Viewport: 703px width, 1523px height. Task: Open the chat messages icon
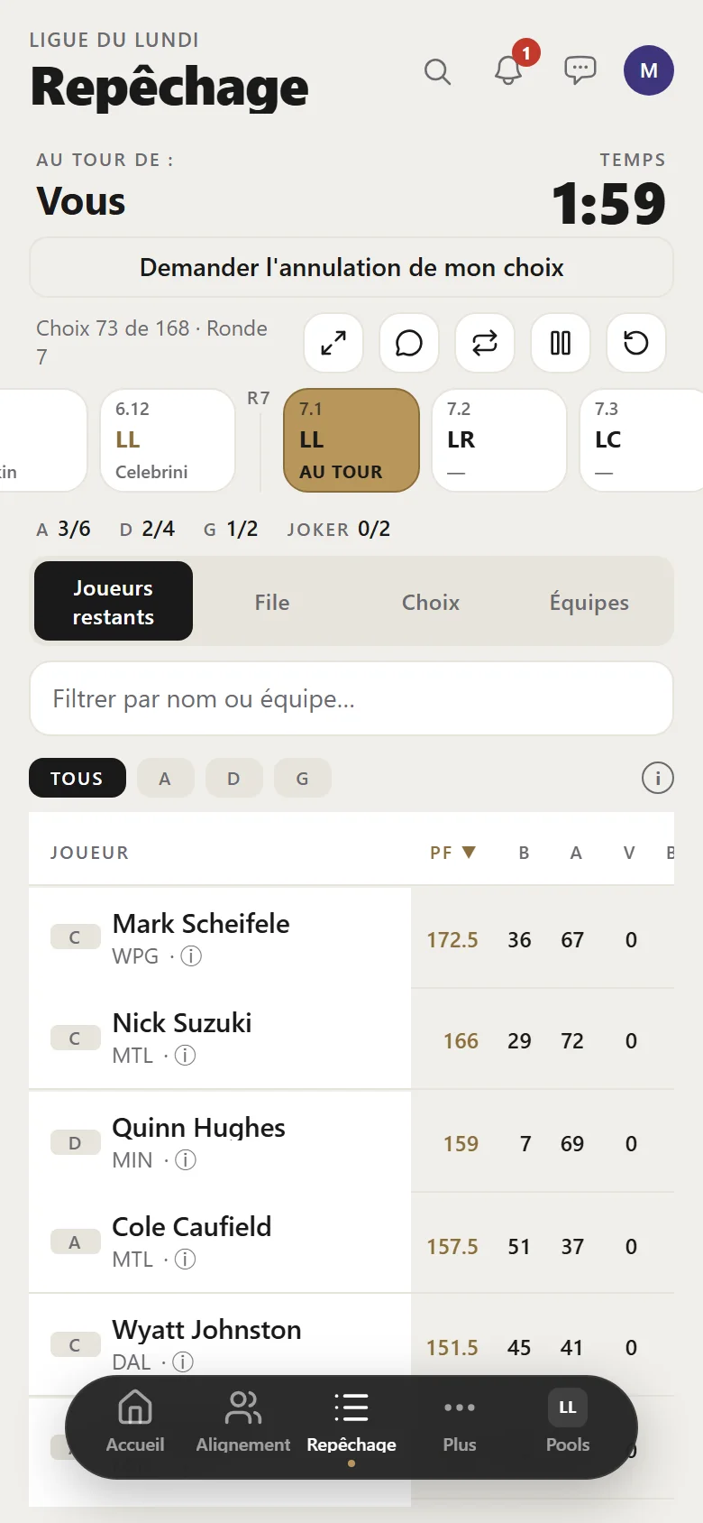[580, 70]
